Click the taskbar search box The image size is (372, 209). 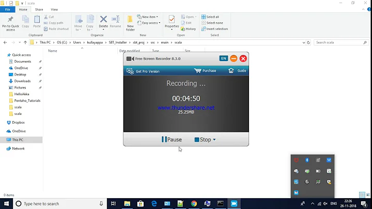click(60, 204)
